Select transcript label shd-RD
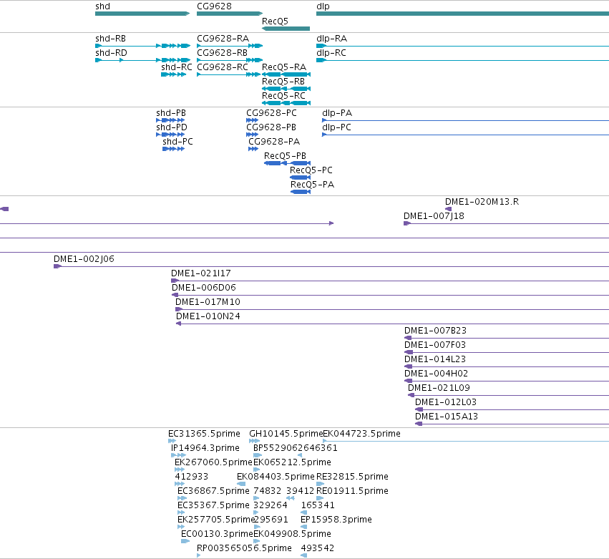 pos(111,53)
